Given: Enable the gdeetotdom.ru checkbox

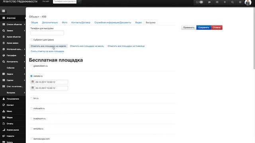Looking at the screenshot, I should (x=31, y=66).
